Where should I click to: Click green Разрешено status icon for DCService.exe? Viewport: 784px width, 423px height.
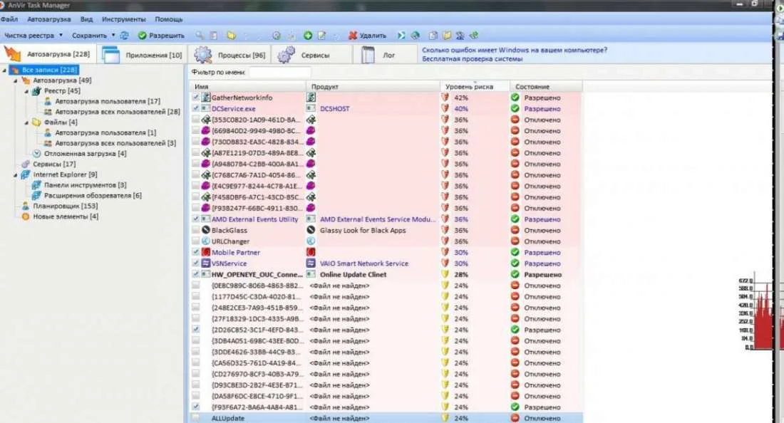tap(515, 108)
